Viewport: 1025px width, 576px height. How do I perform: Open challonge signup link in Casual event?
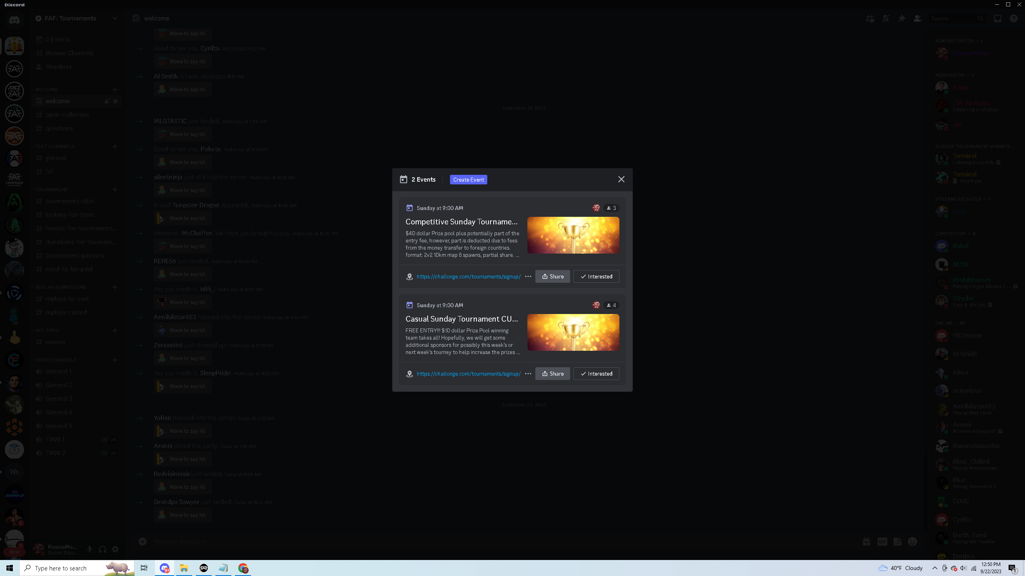[468, 374]
